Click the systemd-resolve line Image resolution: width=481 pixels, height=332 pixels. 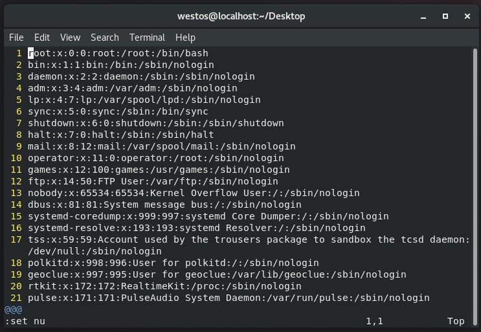tap(197, 228)
